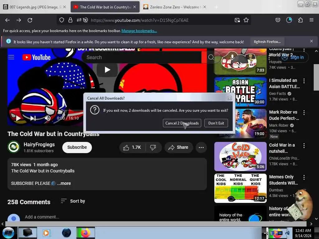Viewport: 319px width, 239px height.
Task: Close the Cold War YouTube tab
Action: coord(135,7)
